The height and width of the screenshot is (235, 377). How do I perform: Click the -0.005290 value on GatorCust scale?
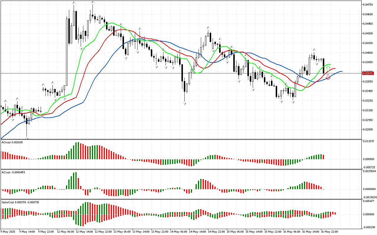click(369, 227)
